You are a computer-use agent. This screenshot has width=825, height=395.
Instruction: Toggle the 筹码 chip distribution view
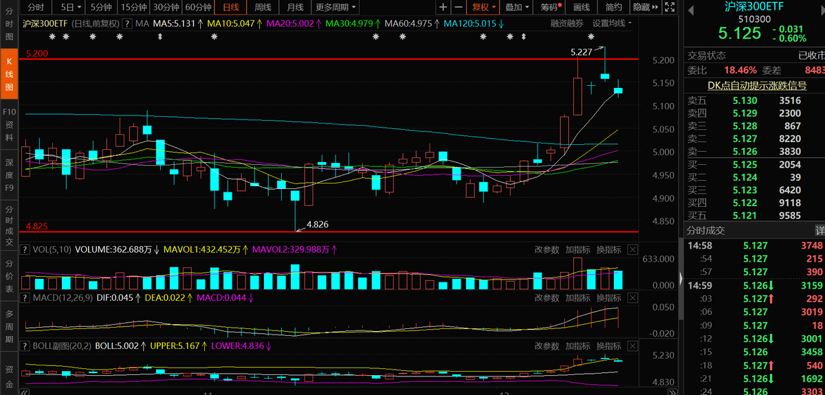tap(550, 7)
